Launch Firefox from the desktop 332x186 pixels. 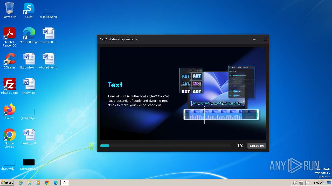coord(9,112)
